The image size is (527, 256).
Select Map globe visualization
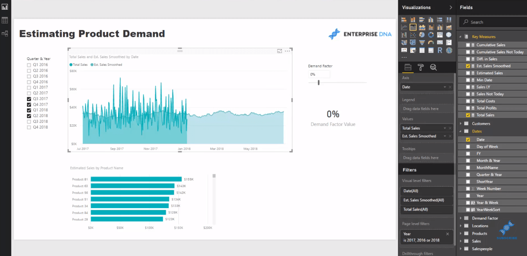(x=449, y=35)
